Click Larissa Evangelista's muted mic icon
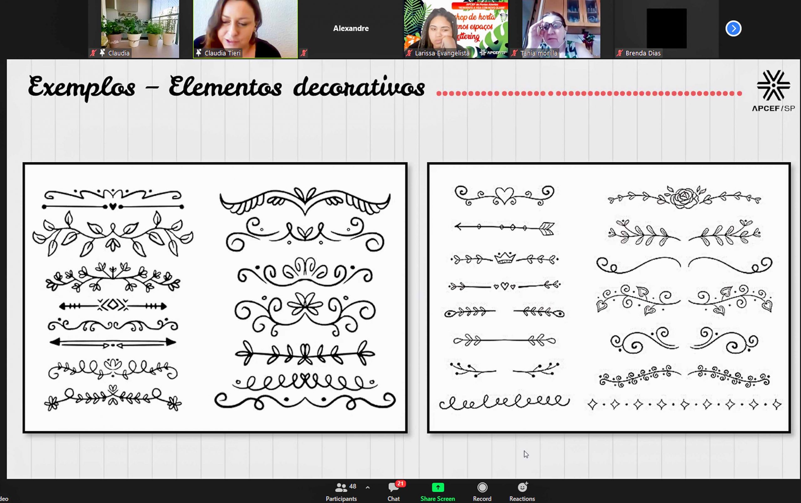The image size is (801, 503). (409, 53)
